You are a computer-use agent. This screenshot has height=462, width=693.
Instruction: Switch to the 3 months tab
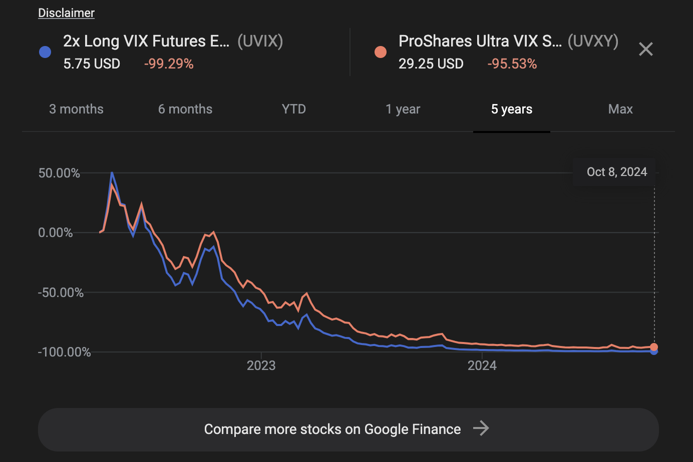coord(76,109)
